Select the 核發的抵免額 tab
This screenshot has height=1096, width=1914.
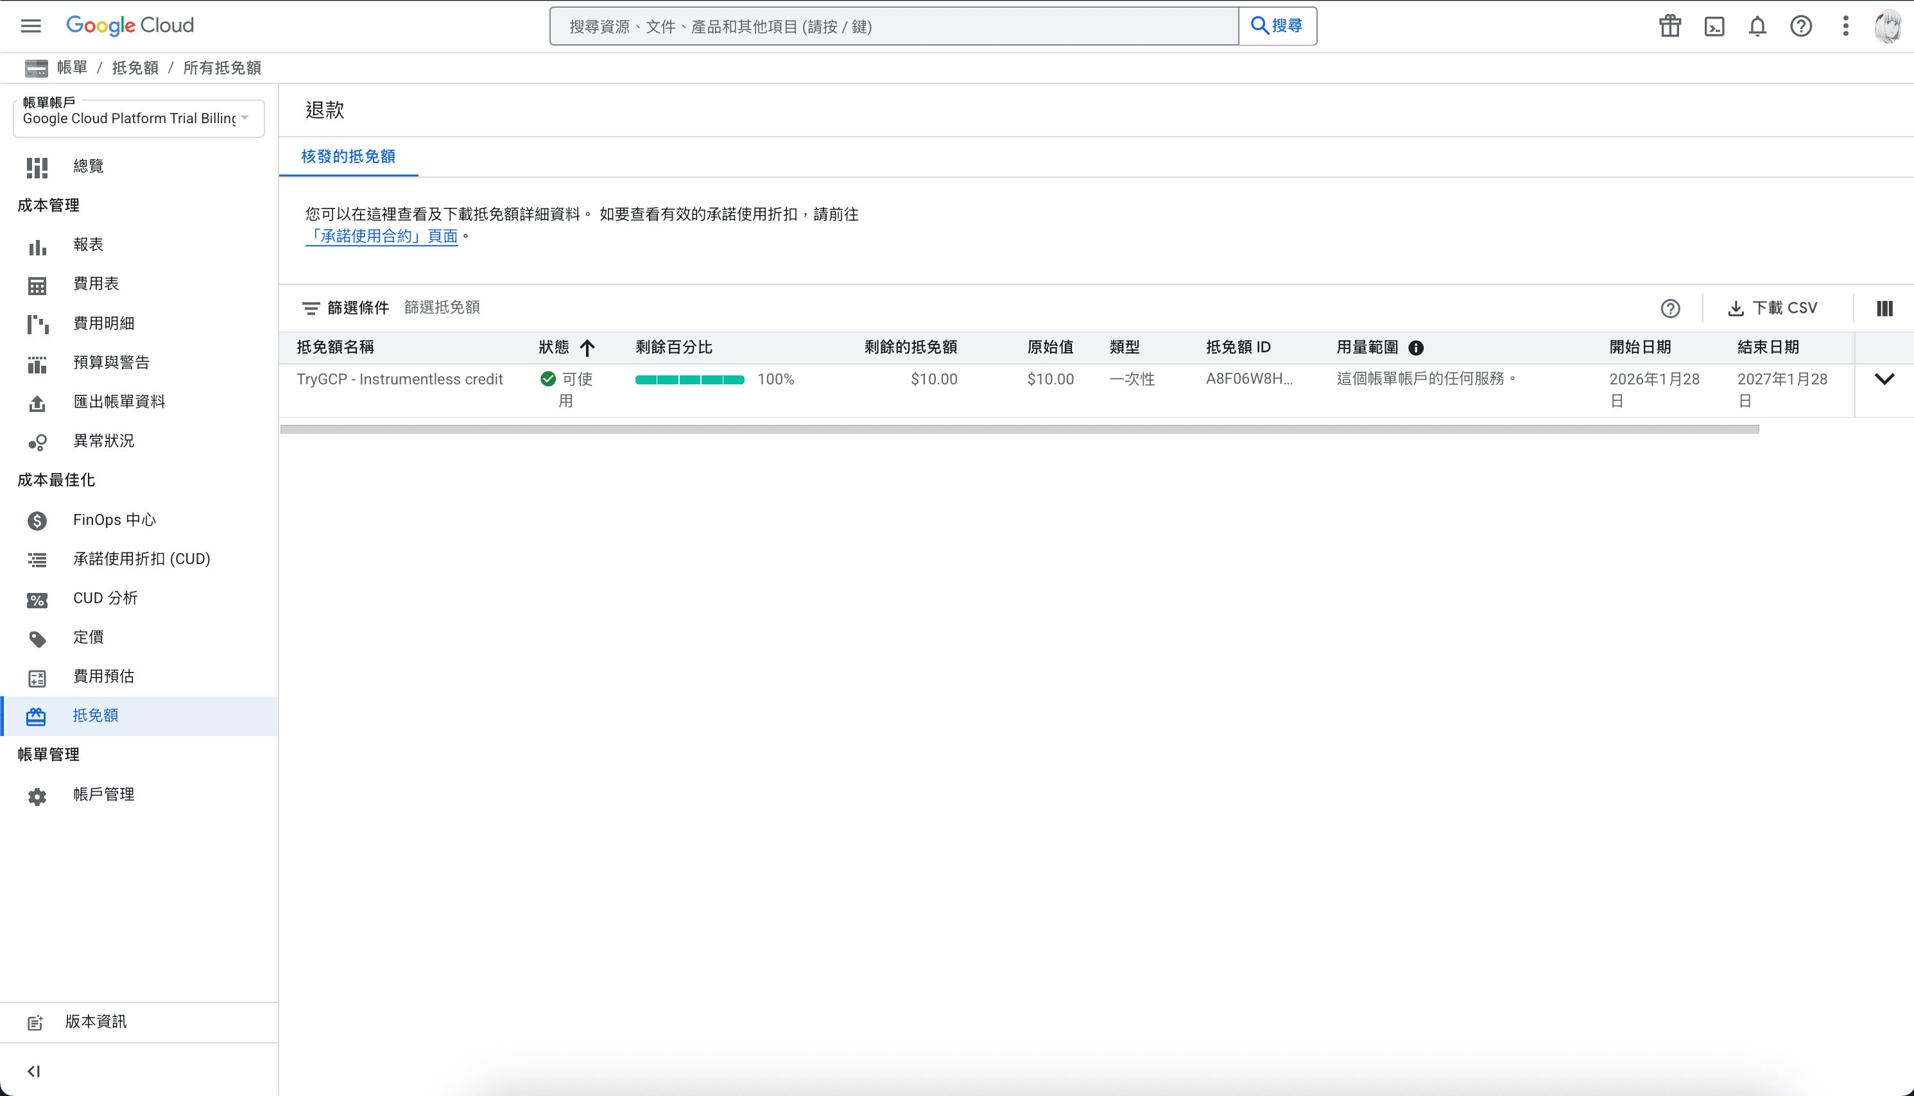tap(348, 157)
